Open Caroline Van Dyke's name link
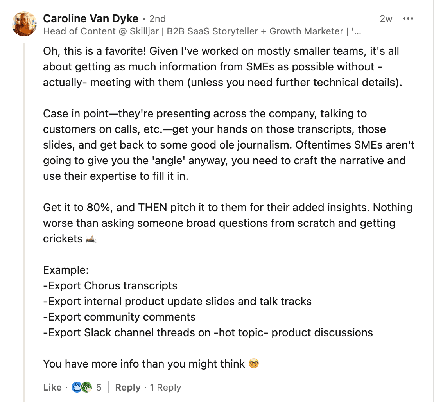This screenshot has height=402, width=434. pyautogui.click(x=91, y=18)
